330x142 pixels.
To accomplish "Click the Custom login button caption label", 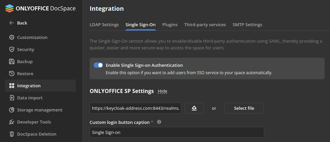I will click(120, 122).
